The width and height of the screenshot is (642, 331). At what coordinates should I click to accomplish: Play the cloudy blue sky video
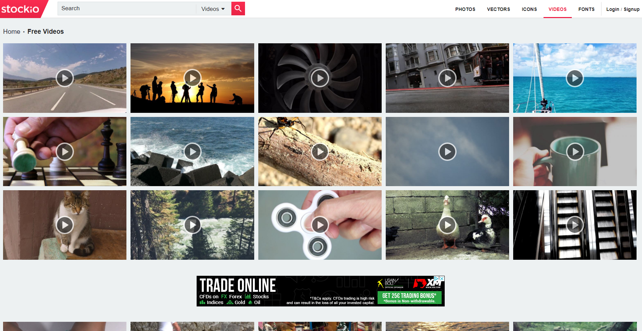point(447,152)
